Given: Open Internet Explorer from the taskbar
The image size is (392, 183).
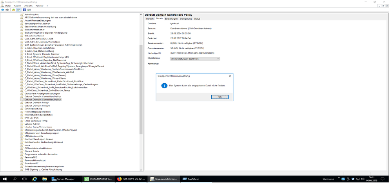Looking at the screenshot, I should coord(34,179).
